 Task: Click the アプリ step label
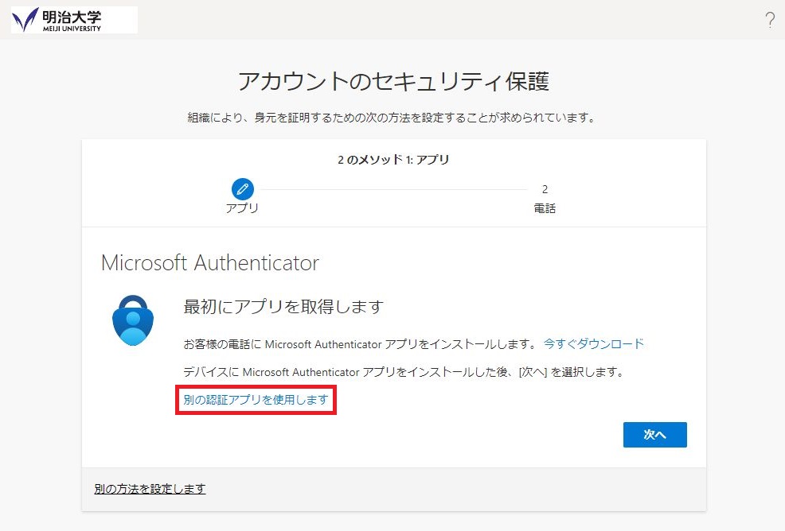point(242,208)
